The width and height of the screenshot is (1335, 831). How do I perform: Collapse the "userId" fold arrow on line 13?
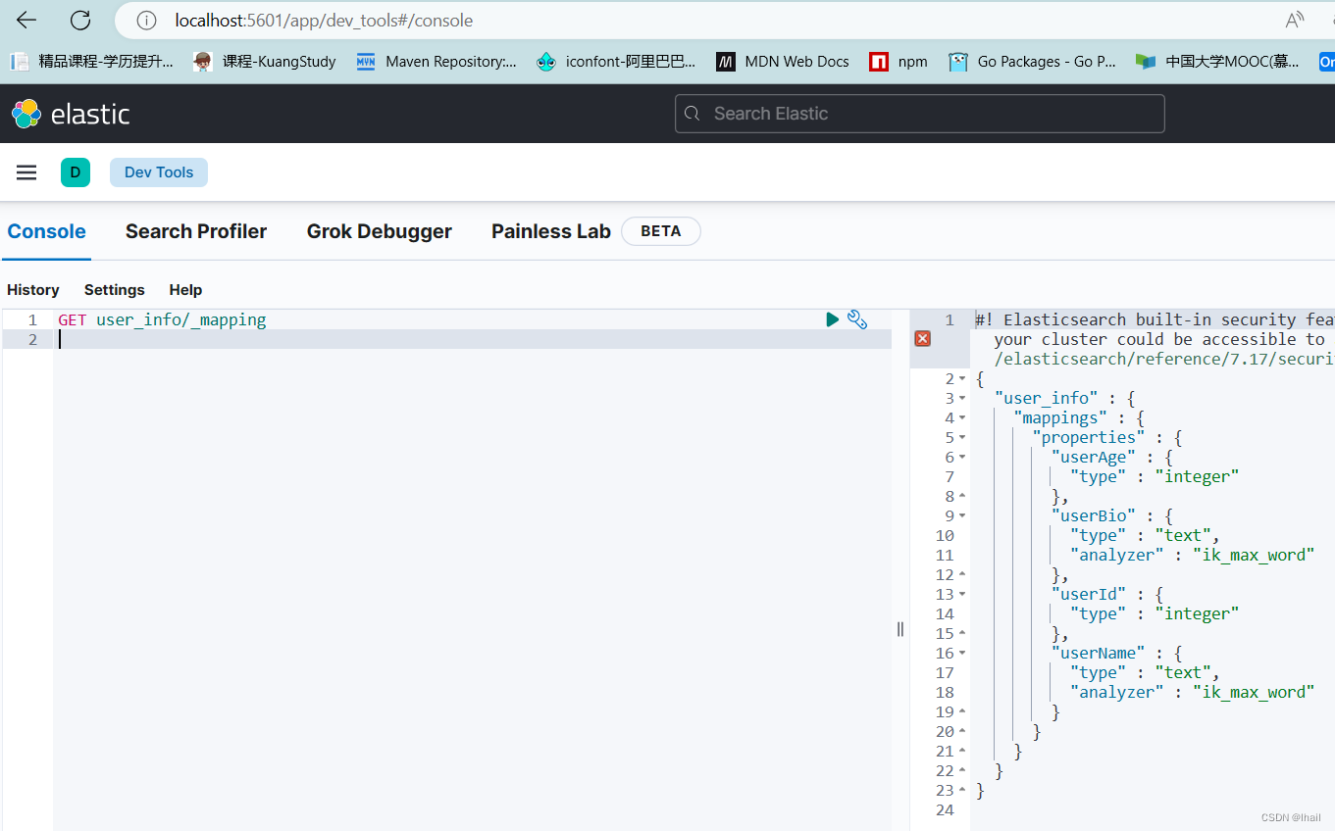coord(962,595)
